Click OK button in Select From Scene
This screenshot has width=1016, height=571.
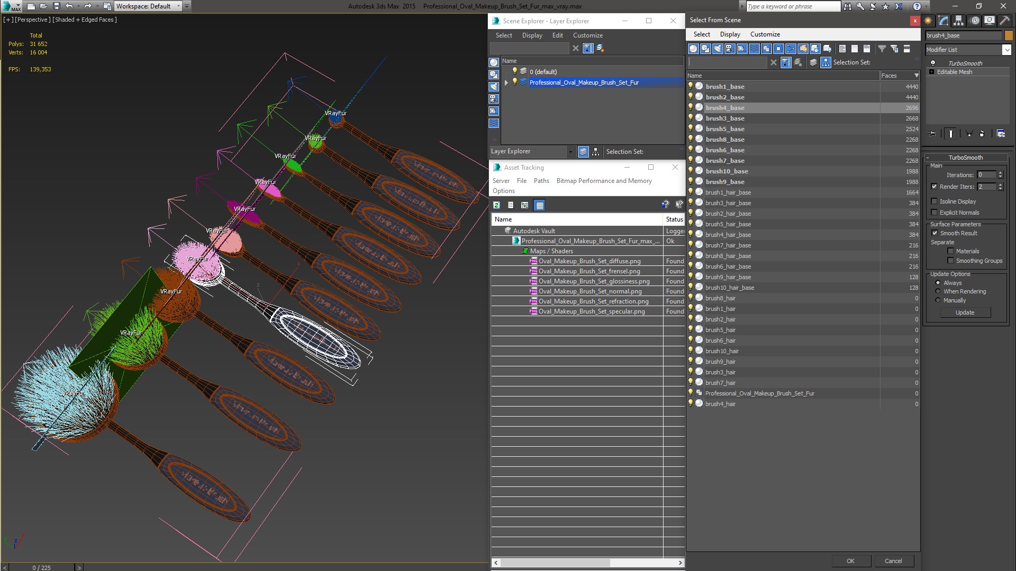point(850,561)
